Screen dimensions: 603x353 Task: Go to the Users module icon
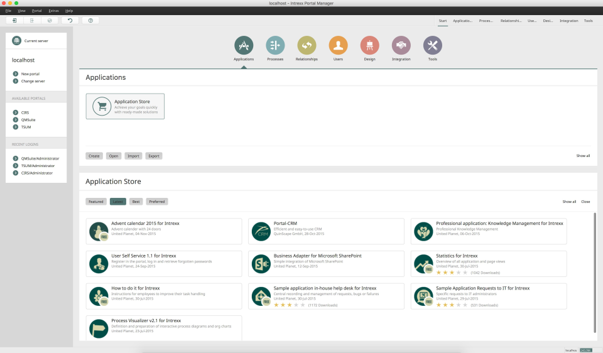pyautogui.click(x=338, y=45)
